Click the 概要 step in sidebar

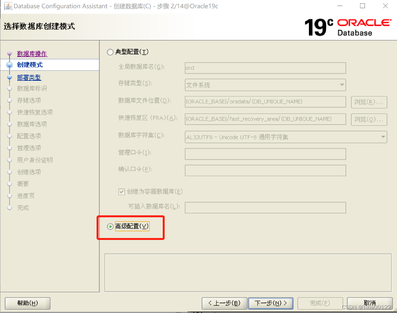[x=23, y=184]
